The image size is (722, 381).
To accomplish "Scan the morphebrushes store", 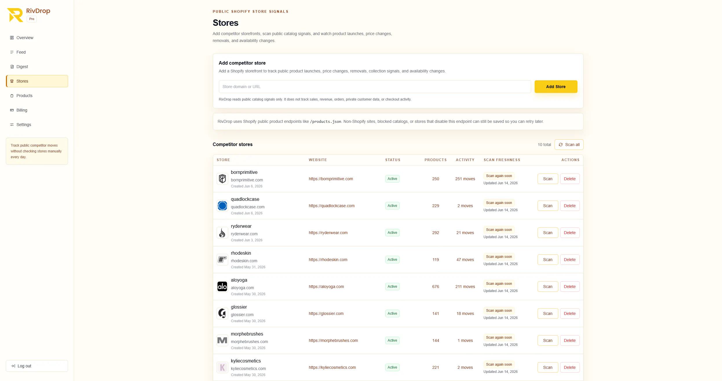I will click(x=548, y=340).
